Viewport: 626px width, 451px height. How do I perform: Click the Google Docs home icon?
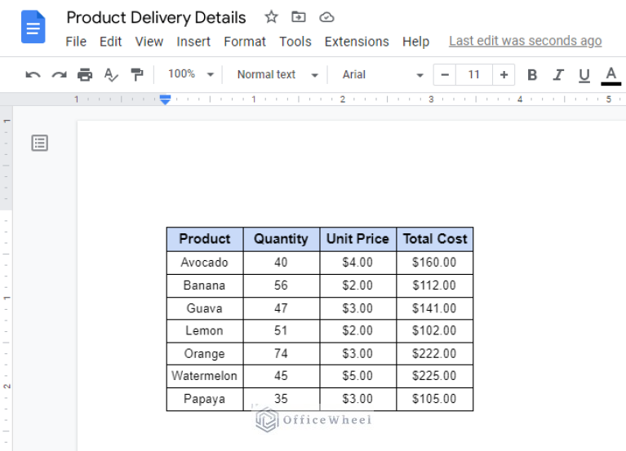coord(33,27)
